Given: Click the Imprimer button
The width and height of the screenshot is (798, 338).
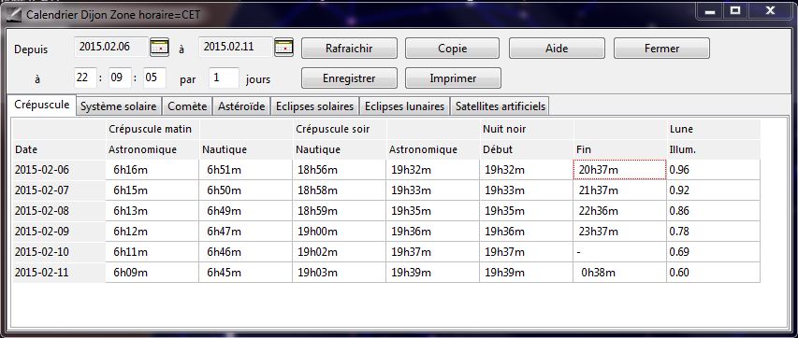Looking at the screenshot, I should [453, 78].
